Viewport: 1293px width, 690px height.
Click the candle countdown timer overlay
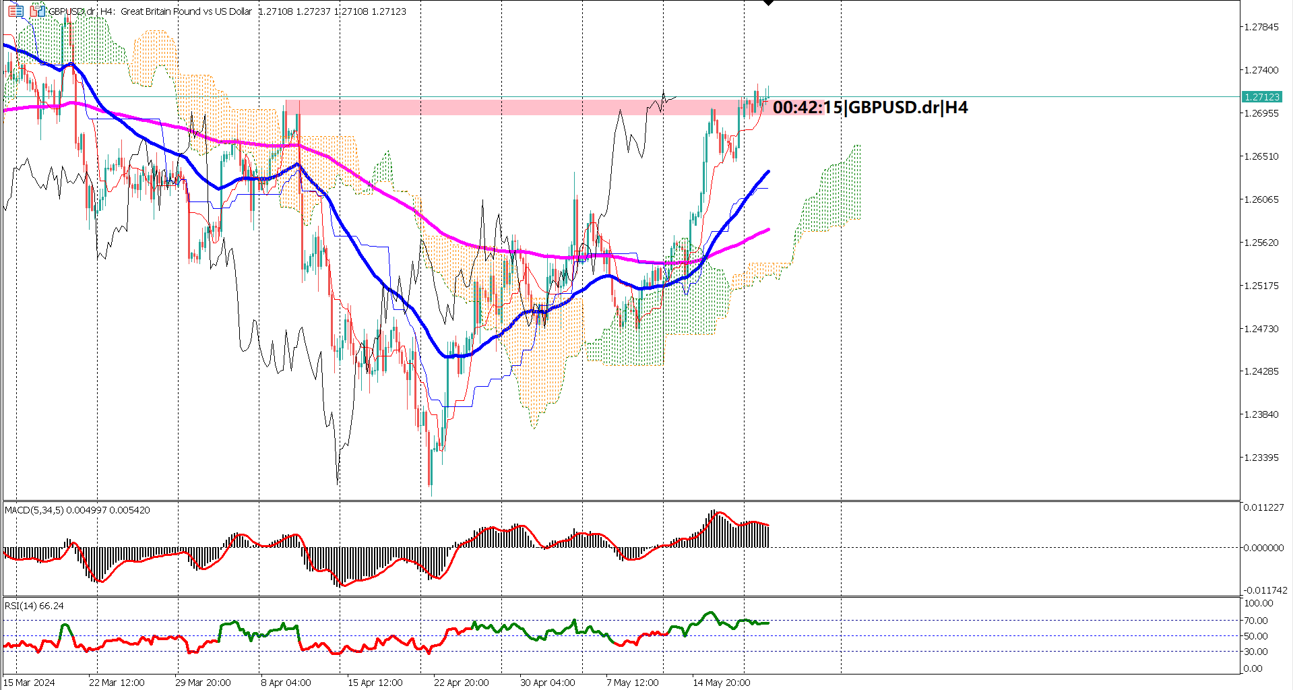coord(869,107)
